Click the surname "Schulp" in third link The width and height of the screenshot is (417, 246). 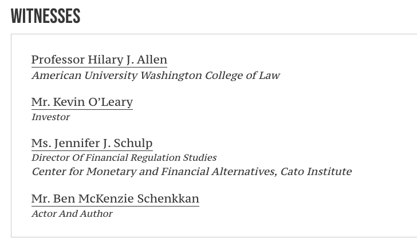click(x=133, y=143)
